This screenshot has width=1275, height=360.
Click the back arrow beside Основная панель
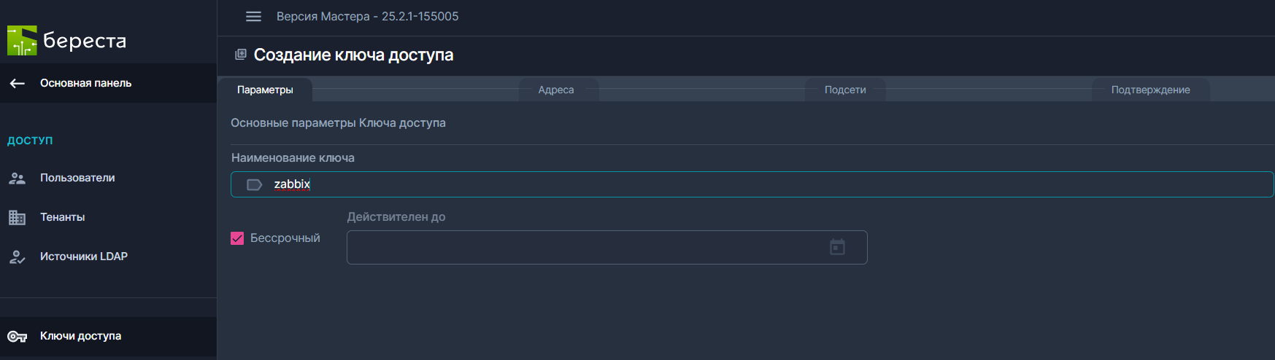[18, 84]
